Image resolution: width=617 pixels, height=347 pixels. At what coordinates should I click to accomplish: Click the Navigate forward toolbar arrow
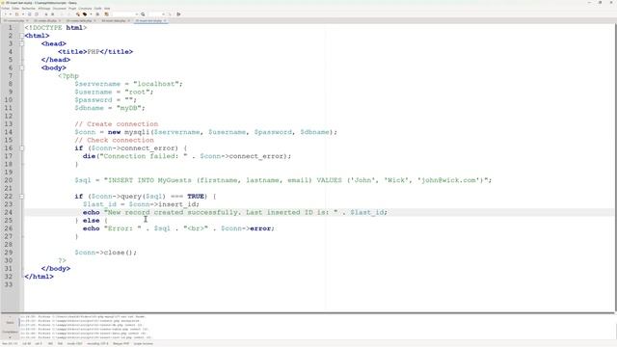pos(69,14)
